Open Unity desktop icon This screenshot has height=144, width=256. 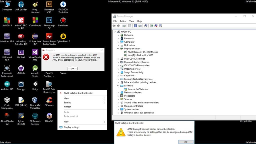(x=35, y=86)
